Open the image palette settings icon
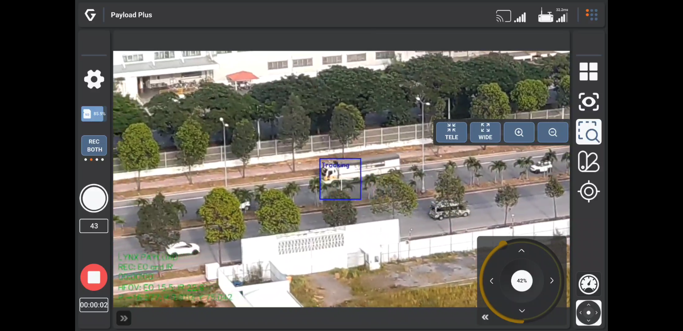This screenshot has height=331, width=683. [x=588, y=162]
